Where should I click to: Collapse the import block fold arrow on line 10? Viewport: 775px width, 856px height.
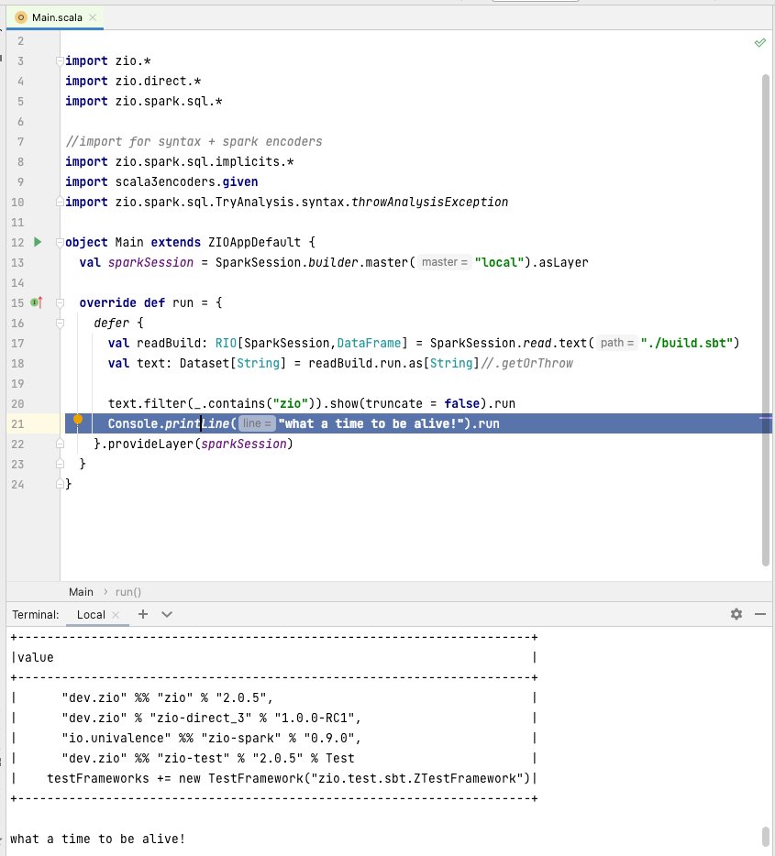(58, 202)
